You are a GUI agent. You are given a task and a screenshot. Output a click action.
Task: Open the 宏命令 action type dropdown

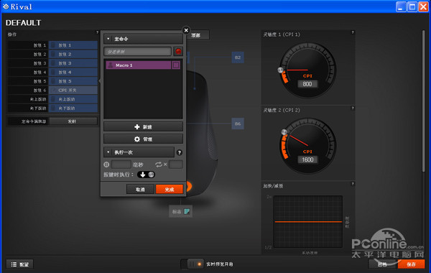point(143,39)
